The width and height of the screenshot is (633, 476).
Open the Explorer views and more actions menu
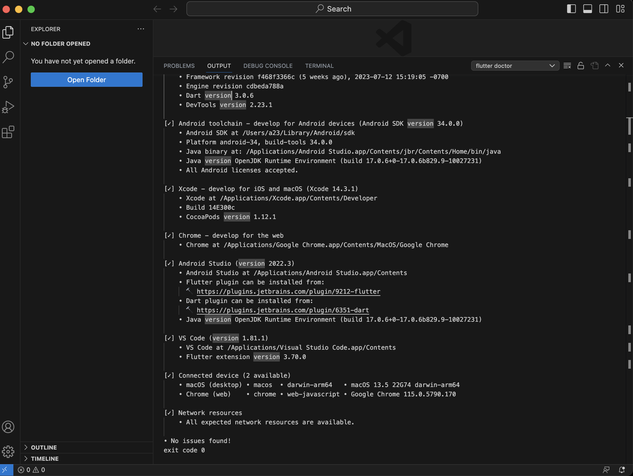141,29
